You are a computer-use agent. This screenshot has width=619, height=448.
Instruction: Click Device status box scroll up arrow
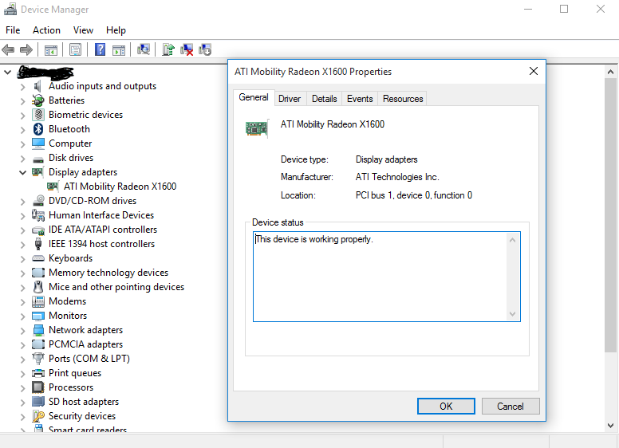tap(512, 240)
